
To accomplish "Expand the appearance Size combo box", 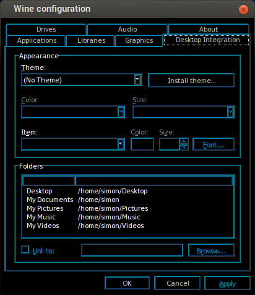I will click(x=230, y=112).
